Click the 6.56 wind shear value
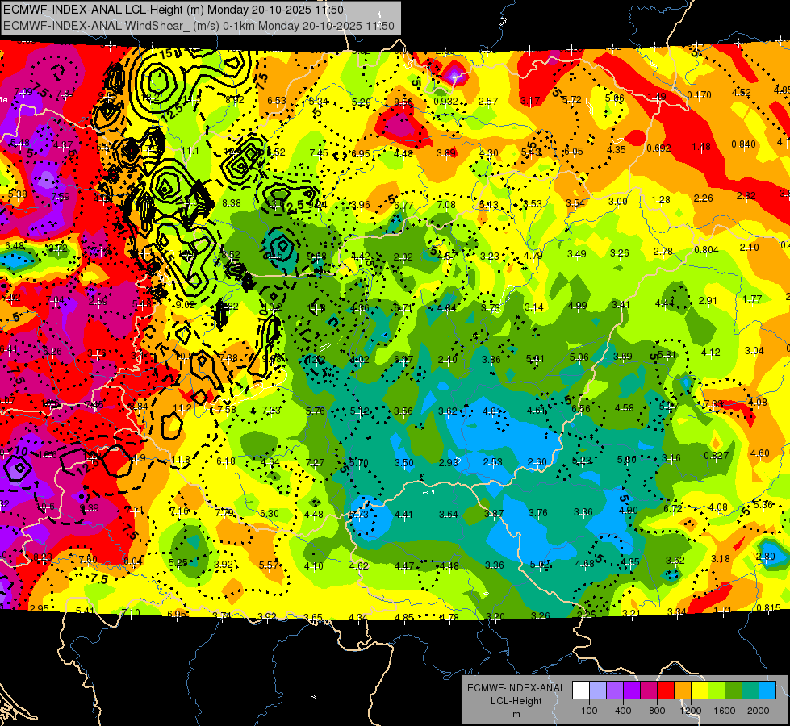 pos(581,409)
